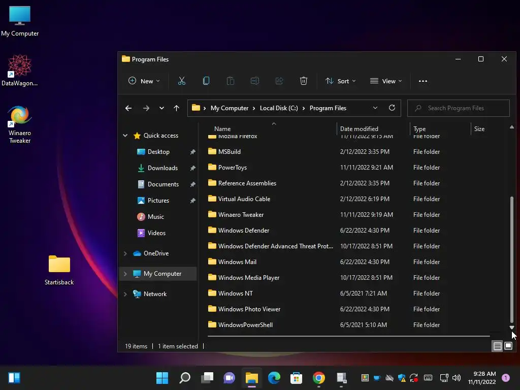The width and height of the screenshot is (520, 390).
Task: Open taskbar Search magnifier
Action: tap(185, 378)
